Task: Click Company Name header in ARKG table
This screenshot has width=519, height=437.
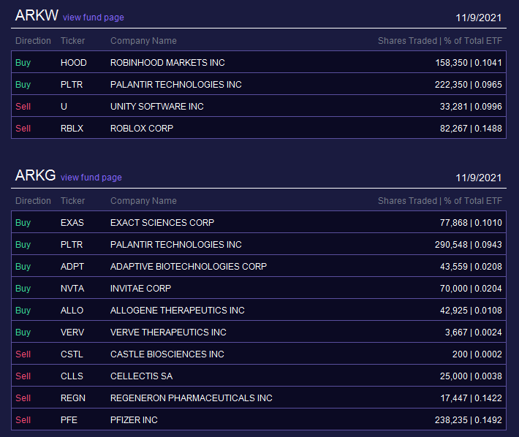Action: click(x=143, y=201)
